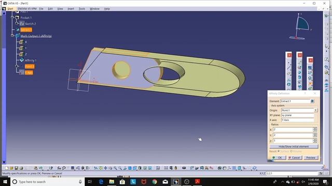The height and width of the screenshot is (186, 332).
Task: Select Pocket.1 in the specification tree
Action: coord(26,18)
